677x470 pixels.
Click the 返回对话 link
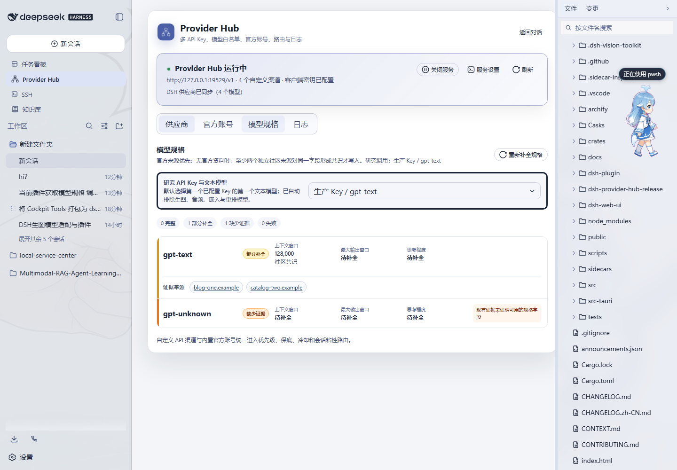pyautogui.click(x=531, y=32)
